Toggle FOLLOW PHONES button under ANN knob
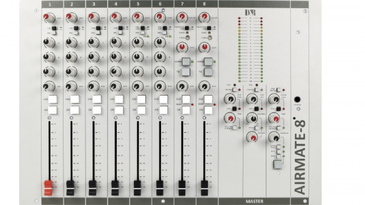 click(278, 128)
